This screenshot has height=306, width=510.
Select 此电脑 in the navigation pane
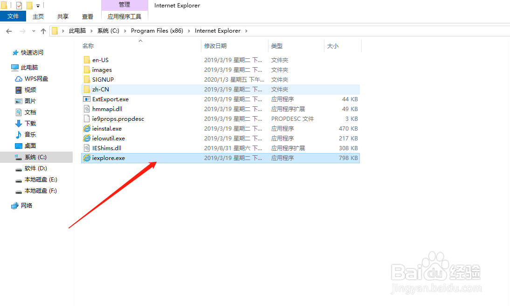pyautogui.click(x=29, y=67)
